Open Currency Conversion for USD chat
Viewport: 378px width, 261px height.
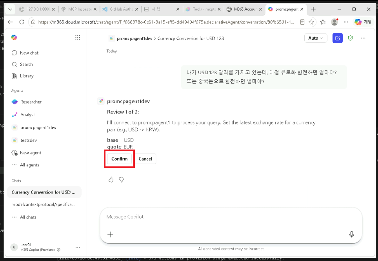pos(44,192)
